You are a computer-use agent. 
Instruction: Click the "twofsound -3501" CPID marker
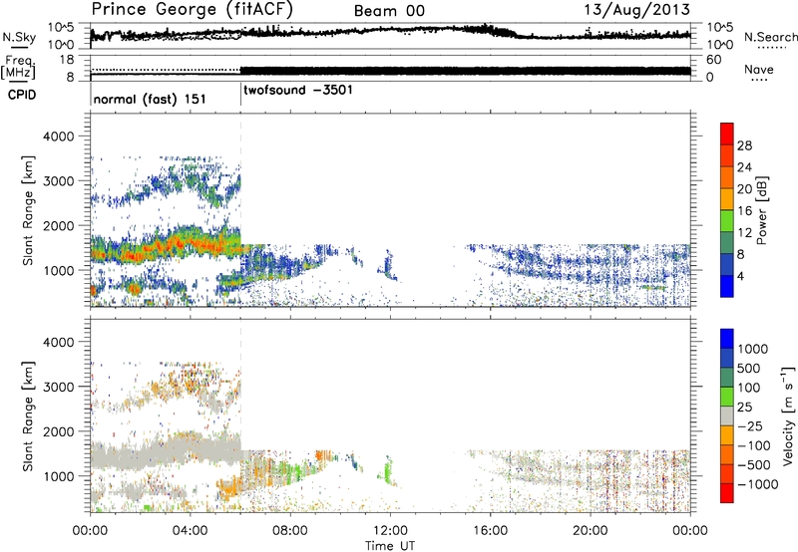click(x=297, y=91)
